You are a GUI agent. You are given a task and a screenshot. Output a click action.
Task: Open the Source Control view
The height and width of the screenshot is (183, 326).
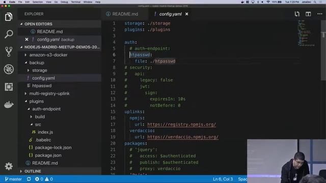[9, 52]
